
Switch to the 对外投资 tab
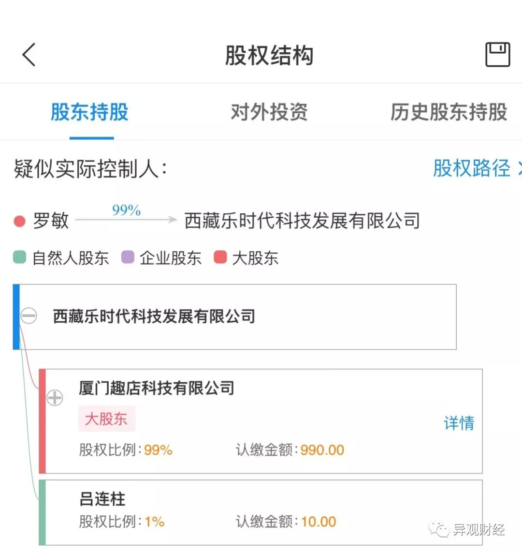269,112
